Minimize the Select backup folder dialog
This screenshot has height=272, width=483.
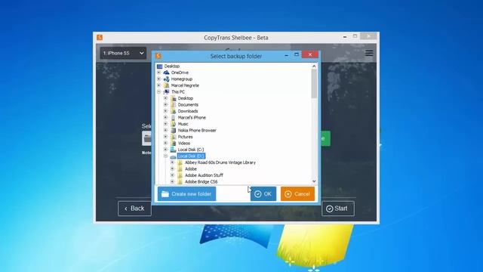tap(287, 55)
